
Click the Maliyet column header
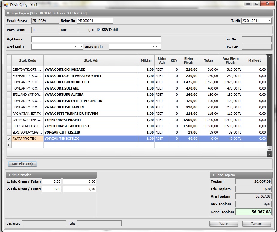pyautogui.click(x=254, y=60)
